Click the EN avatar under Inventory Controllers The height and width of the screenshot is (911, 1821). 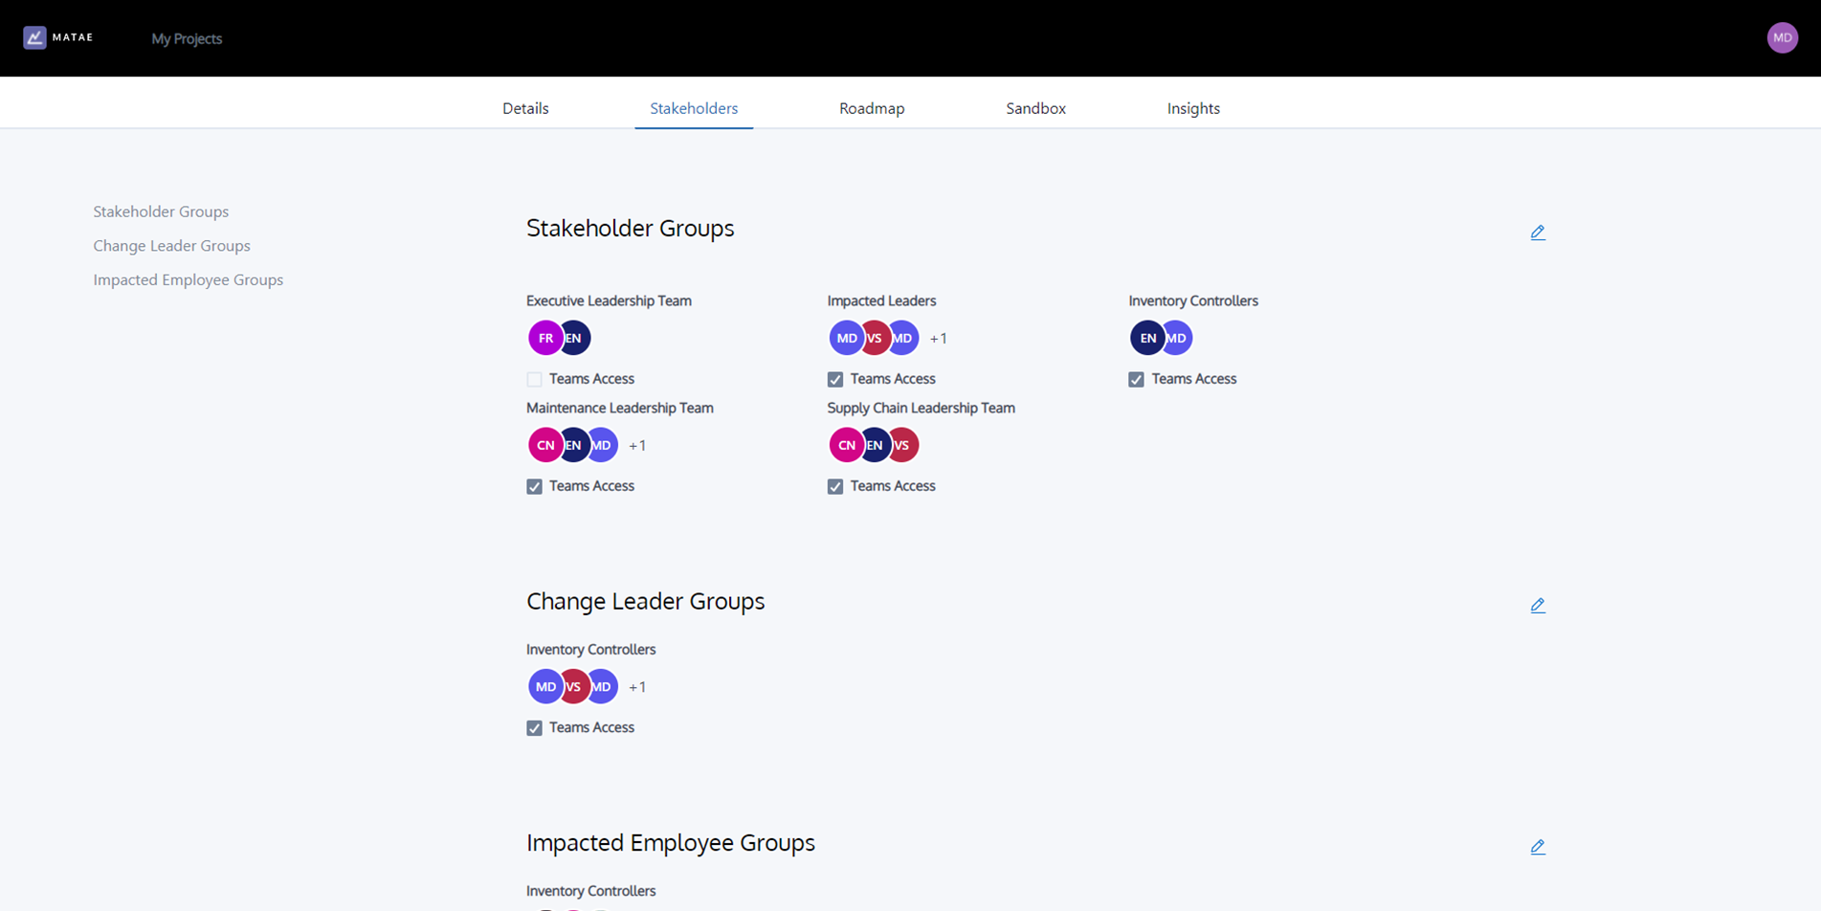point(1147,337)
